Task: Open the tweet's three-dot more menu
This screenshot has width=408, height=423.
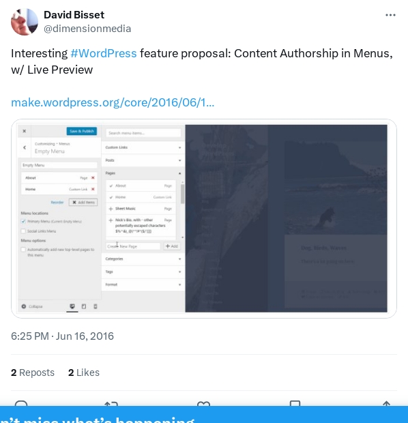Action: [x=390, y=15]
